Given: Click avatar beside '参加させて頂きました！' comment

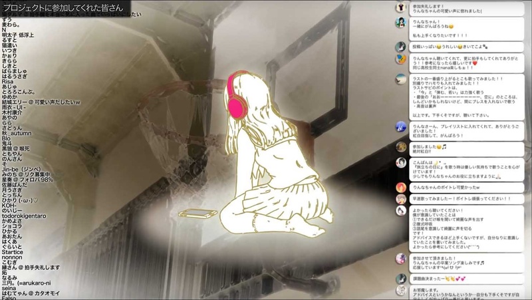Looking at the screenshot, I should (401, 257).
